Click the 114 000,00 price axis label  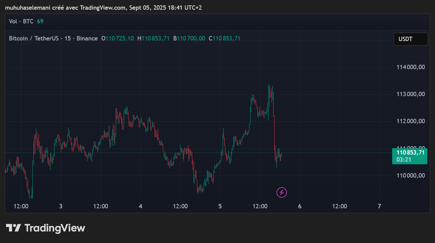pos(411,67)
